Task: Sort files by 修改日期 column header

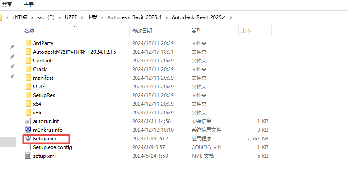Action: 142,31
